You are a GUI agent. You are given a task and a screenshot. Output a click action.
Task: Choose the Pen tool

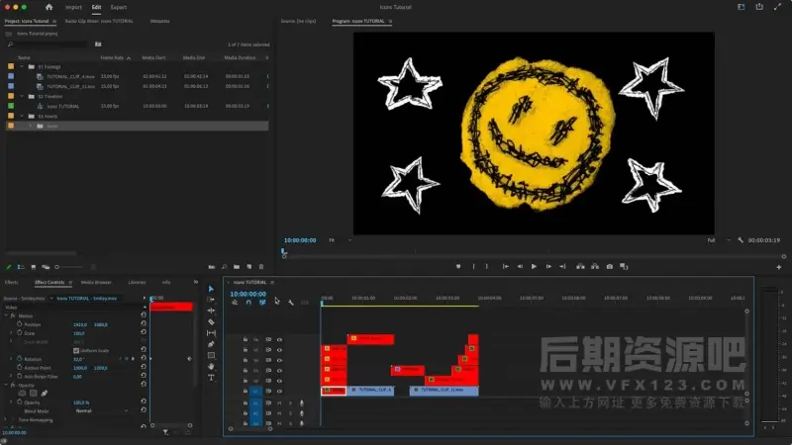[211, 344]
